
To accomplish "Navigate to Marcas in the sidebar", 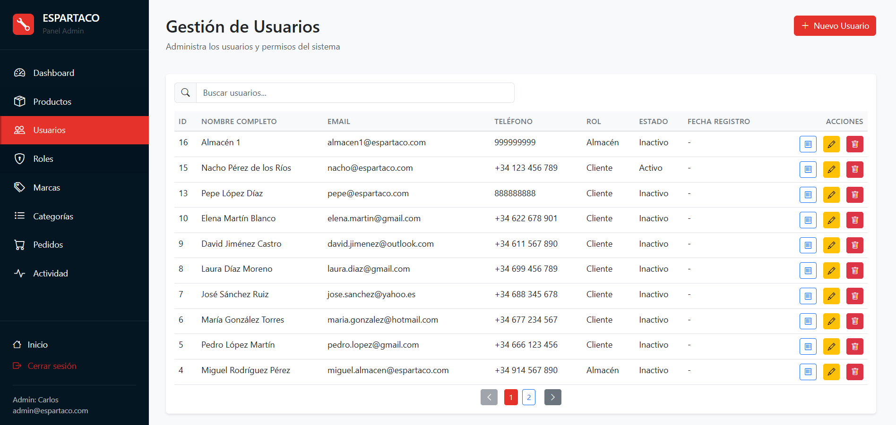I will 74,188.
